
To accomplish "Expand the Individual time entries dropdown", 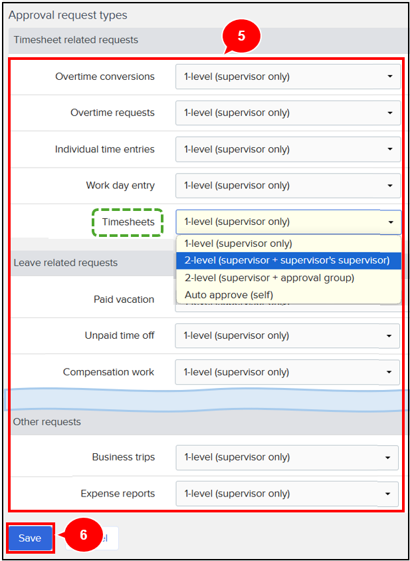I will point(288,149).
